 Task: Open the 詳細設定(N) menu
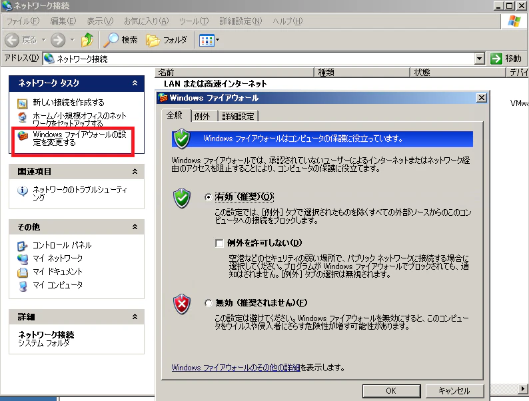pos(241,21)
